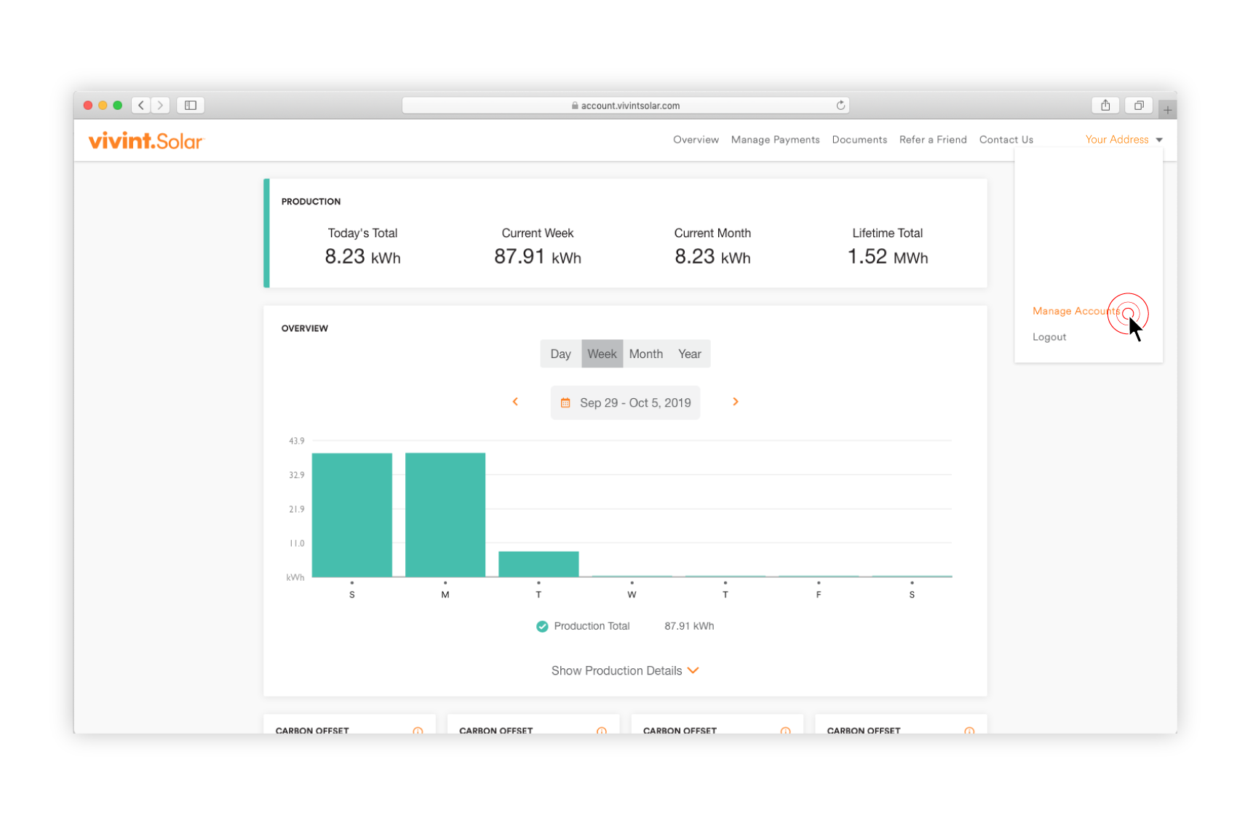
Task: Reload the page with refresh icon
Action: (840, 106)
